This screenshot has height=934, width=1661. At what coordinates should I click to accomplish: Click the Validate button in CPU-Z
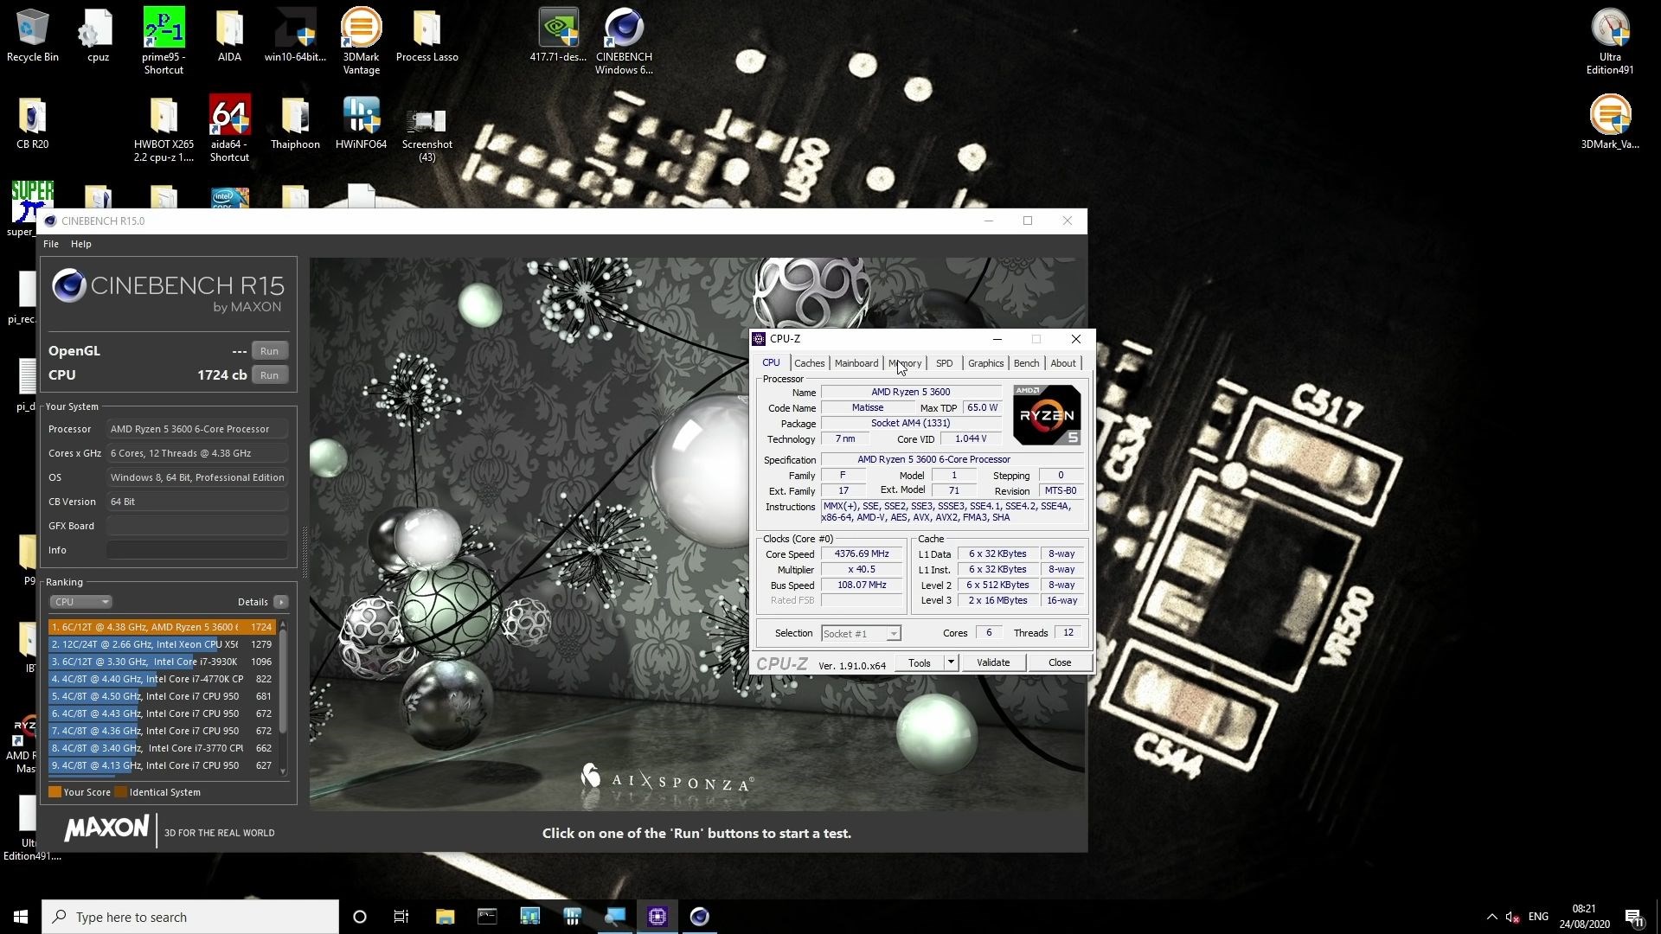pyautogui.click(x=992, y=663)
